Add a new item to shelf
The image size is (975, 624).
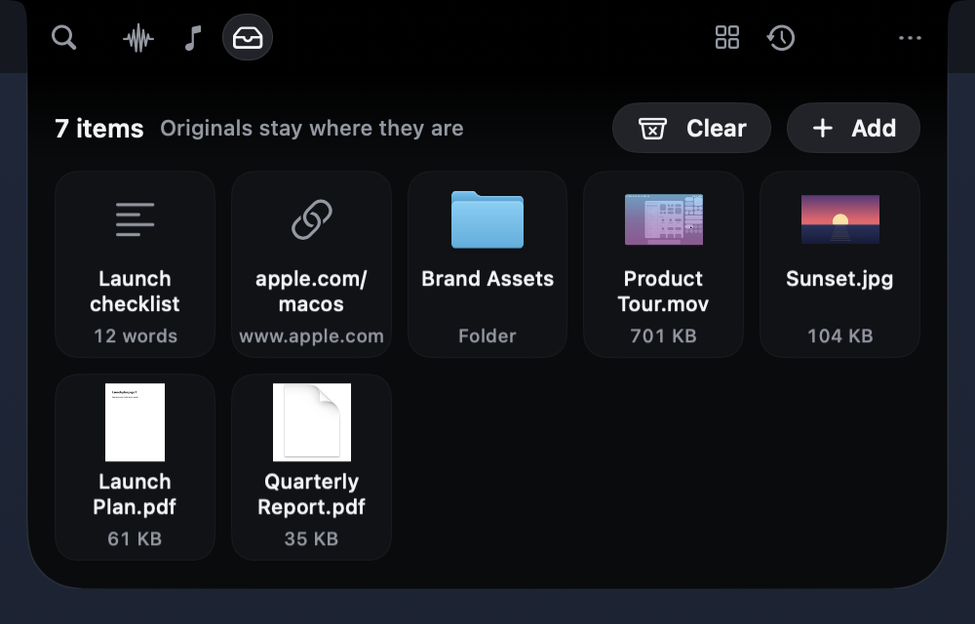click(x=853, y=128)
